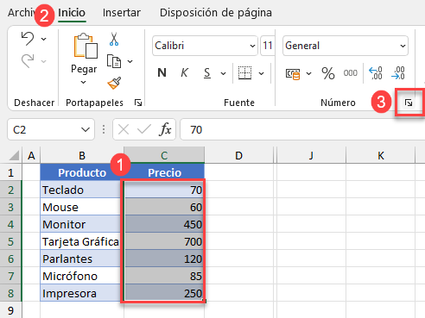Image resolution: width=425 pixels, height=318 pixels.
Task: Click the Pegar clipboard icon
Action: [86, 46]
